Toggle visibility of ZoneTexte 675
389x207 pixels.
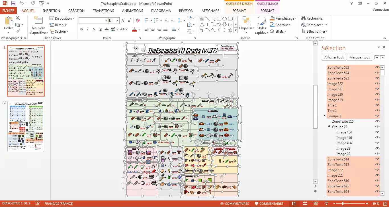(x=377, y=186)
